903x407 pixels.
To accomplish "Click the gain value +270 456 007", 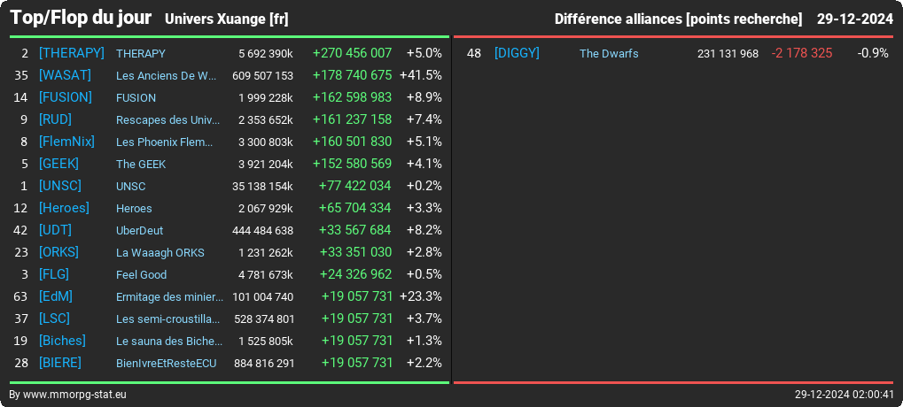I will click(352, 53).
